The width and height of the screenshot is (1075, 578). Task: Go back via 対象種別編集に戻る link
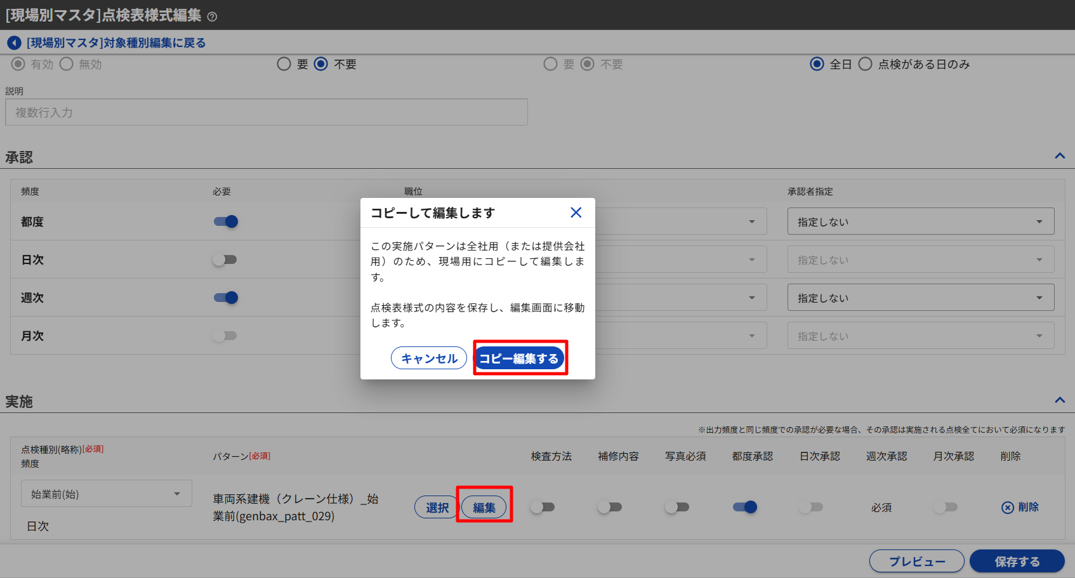[x=116, y=43]
